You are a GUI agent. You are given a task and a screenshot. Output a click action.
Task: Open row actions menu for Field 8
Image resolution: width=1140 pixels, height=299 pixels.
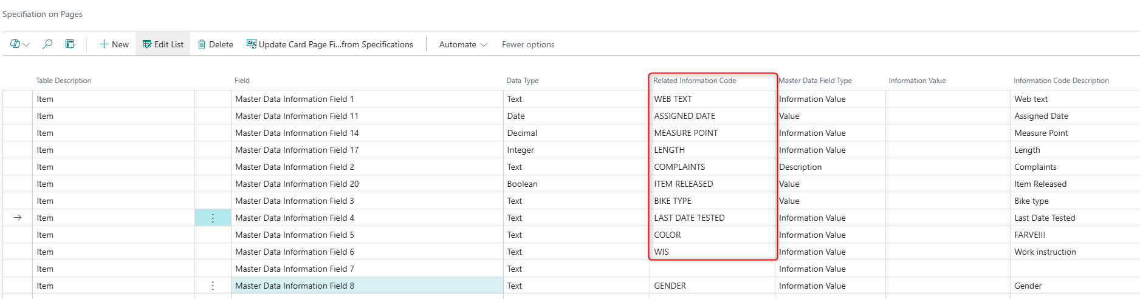click(213, 286)
